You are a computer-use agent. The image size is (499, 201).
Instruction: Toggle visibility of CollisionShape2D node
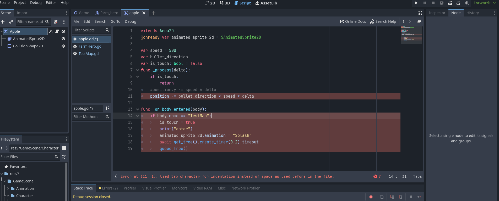63,46
